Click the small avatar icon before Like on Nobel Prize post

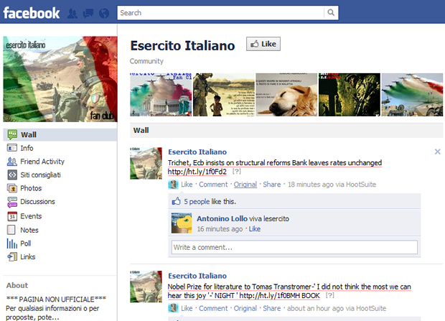(173, 308)
